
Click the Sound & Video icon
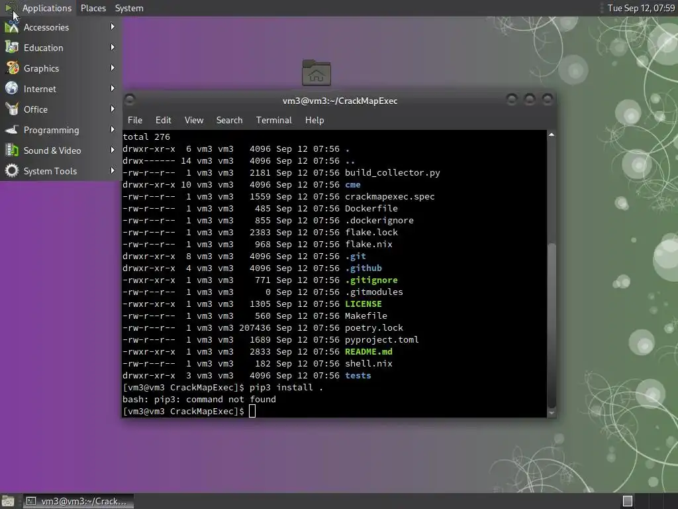coord(12,150)
